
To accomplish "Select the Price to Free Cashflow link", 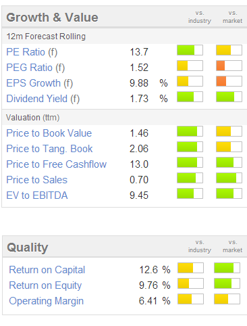I will pos(57,164).
